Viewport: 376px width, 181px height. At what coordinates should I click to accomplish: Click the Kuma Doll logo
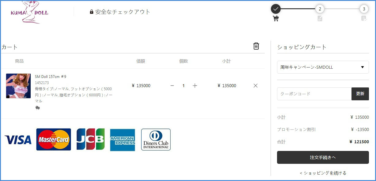(x=29, y=12)
